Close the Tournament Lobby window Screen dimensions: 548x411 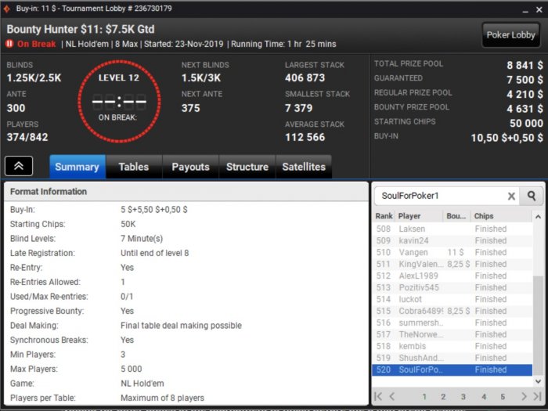pos(539,9)
